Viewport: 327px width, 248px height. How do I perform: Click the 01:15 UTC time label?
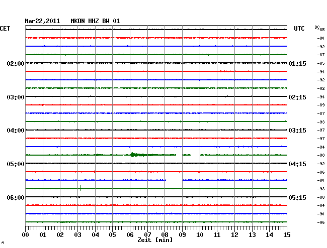pyautogui.click(x=297, y=63)
